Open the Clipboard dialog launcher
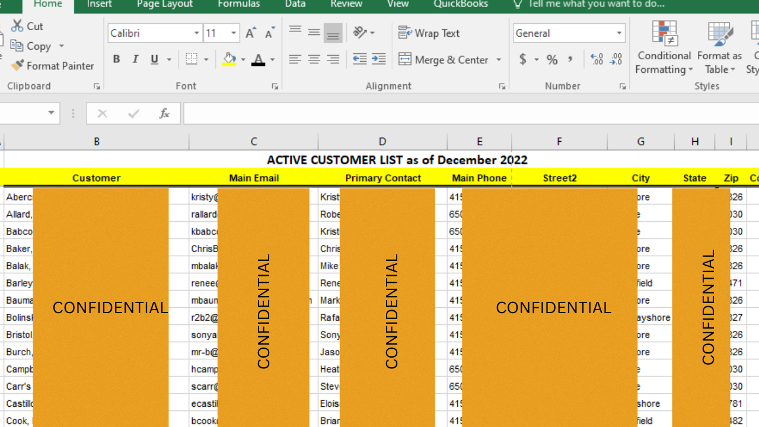 97,87
